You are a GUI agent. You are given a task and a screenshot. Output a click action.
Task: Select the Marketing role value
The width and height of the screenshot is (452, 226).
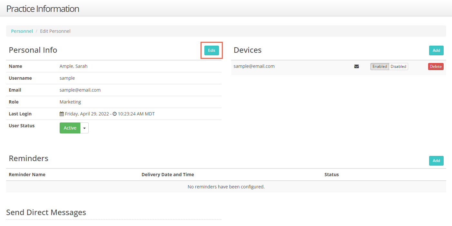(70, 102)
